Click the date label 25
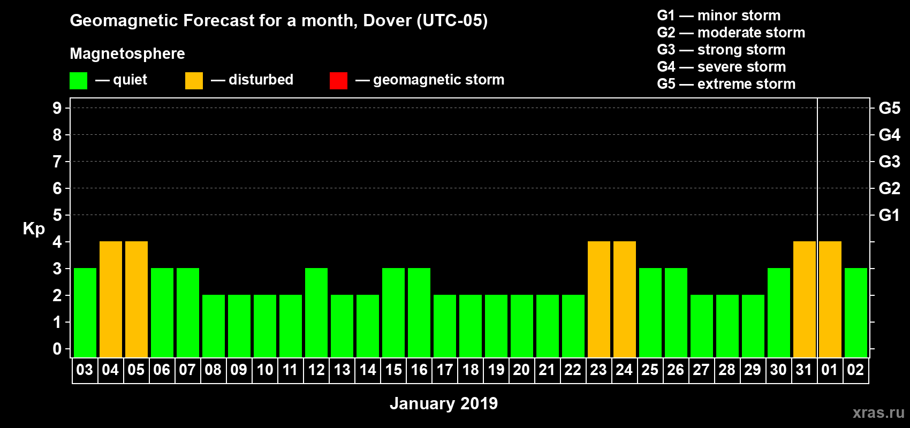 click(650, 370)
